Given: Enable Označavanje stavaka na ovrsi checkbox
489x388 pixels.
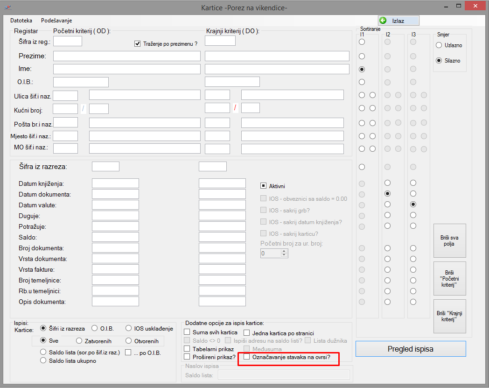Looking at the screenshot, I should (x=247, y=357).
